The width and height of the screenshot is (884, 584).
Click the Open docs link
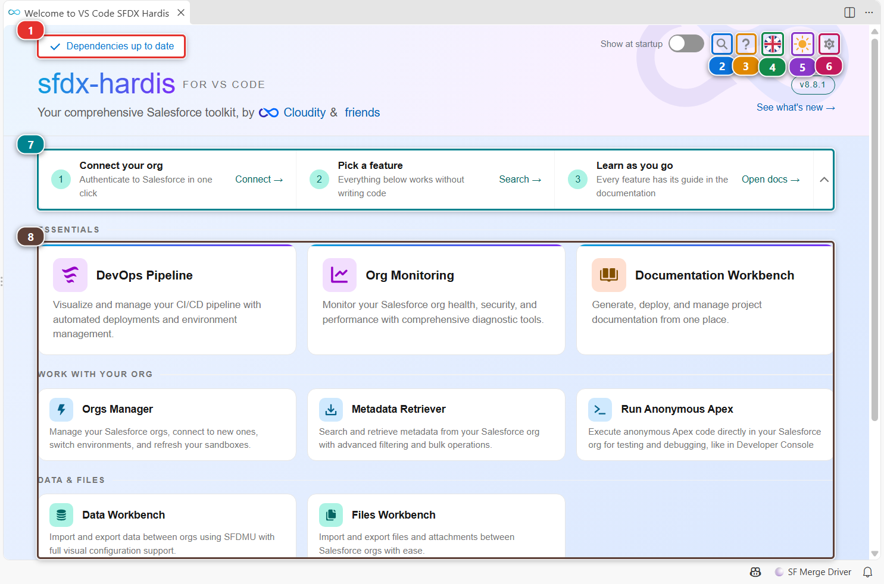771,180
